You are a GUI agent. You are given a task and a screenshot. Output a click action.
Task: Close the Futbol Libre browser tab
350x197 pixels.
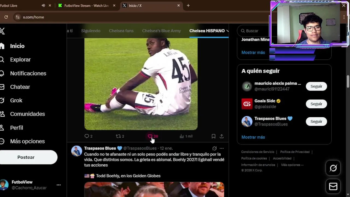(50, 5)
